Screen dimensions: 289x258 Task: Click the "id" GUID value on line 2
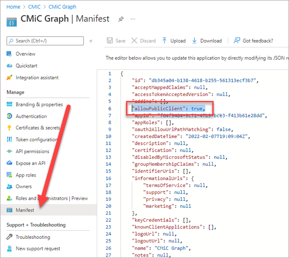click(202, 80)
